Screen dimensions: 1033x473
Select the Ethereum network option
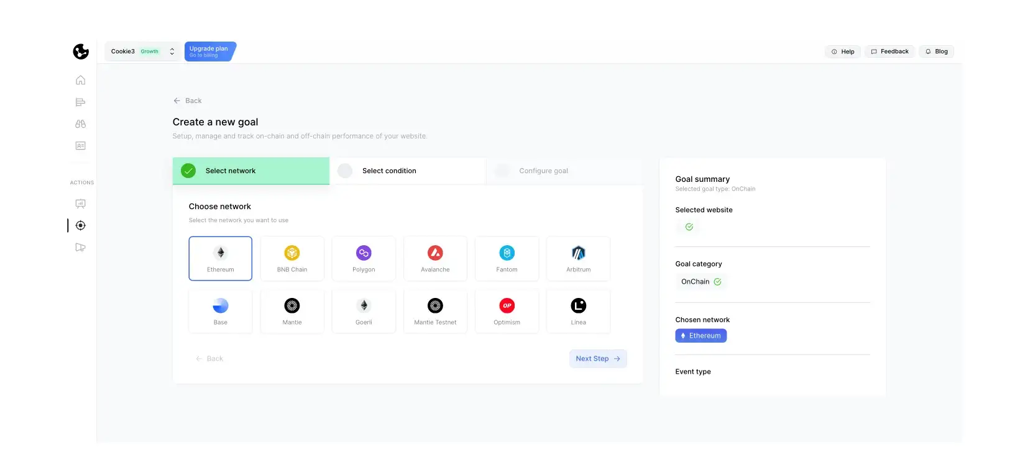point(221,259)
